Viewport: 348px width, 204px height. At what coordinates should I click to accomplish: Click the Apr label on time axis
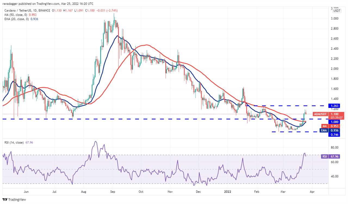click(x=312, y=192)
